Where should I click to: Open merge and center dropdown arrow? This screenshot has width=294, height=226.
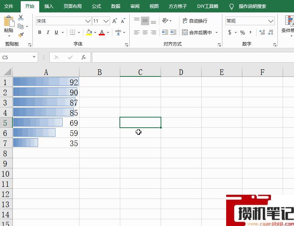(217, 33)
